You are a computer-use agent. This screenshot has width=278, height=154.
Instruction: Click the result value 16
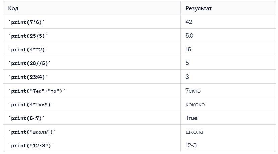[x=188, y=49]
